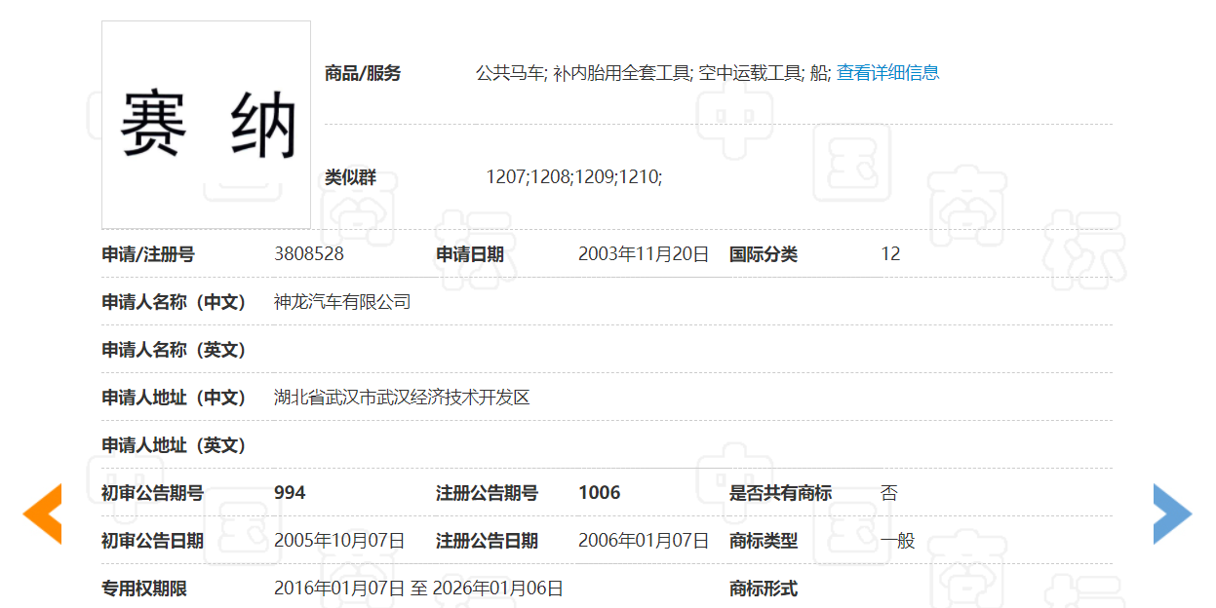The width and height of the screenshot is (1216, 608).
Task: Click the 注册公告日期 label
Action: pyautogui.click(x=487, y=541)
